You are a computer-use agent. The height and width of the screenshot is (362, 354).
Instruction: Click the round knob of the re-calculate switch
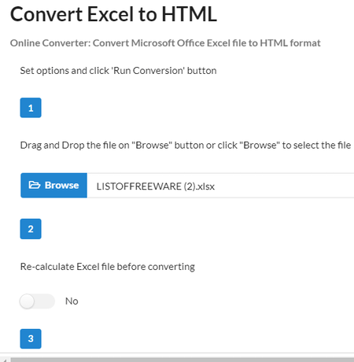coord(27,301)
